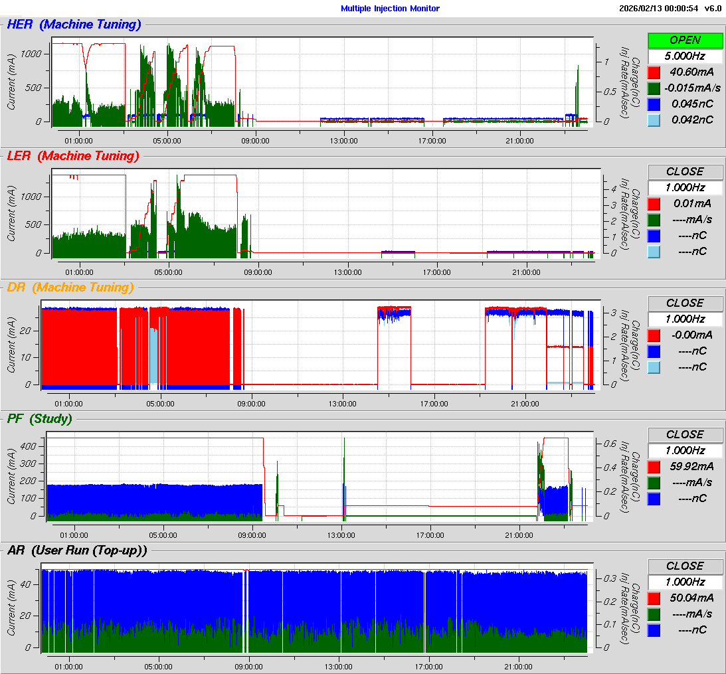
Task: Click the Multiple Injection Monitor title
Action: click(390, 9)
